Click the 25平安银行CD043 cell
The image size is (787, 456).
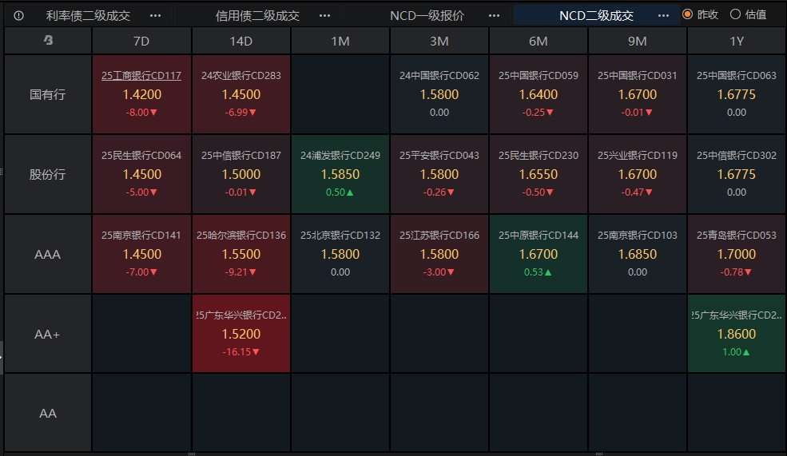pyautogui.click(x=439, y=174)
